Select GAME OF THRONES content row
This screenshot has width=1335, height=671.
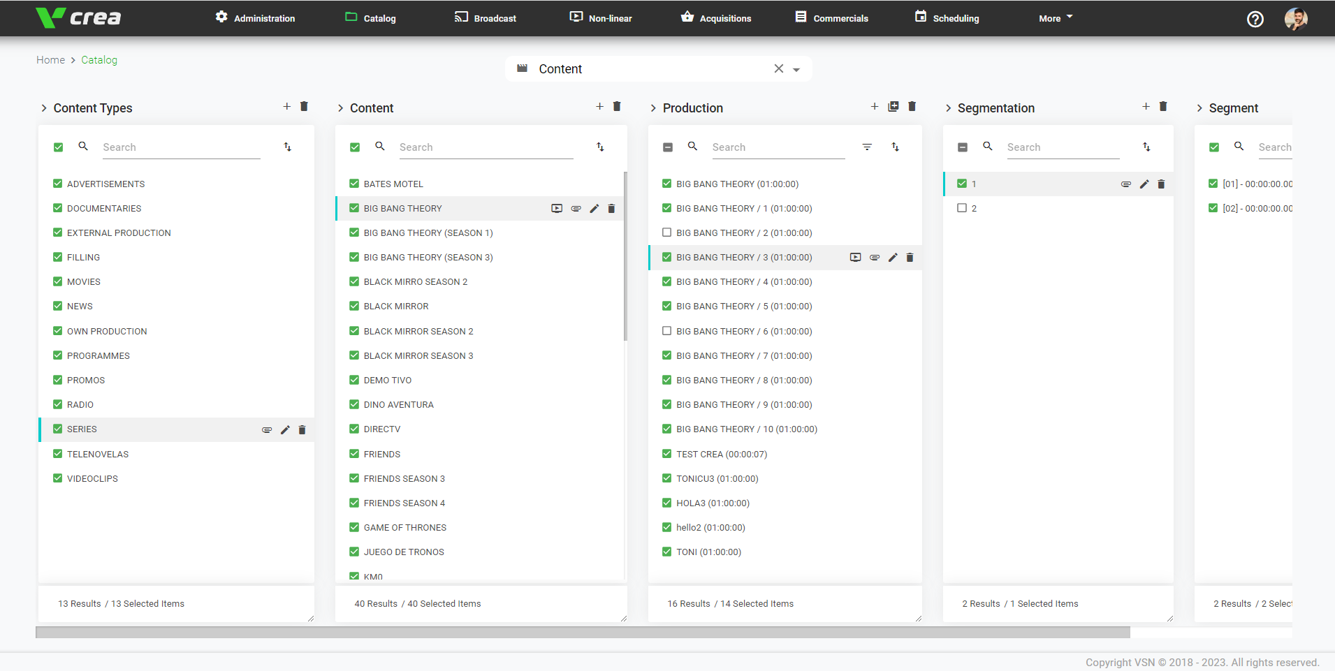pos(480,527)
